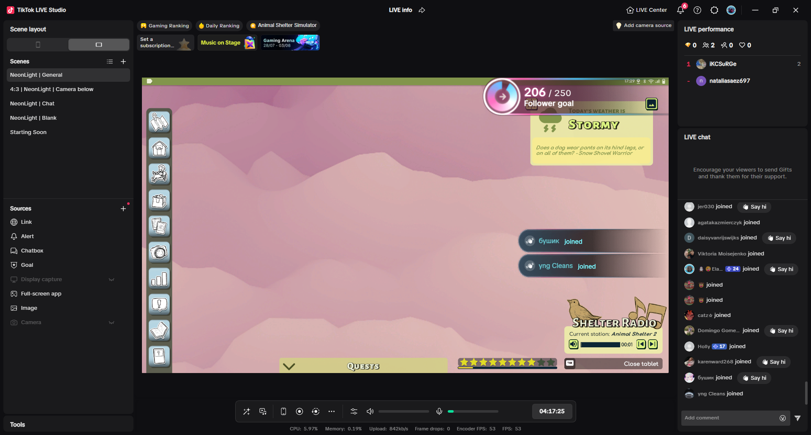Open the profile avatar menu
Image resolution: width=811 pixels, height=435 pixels.
click(x=731, y=10)
